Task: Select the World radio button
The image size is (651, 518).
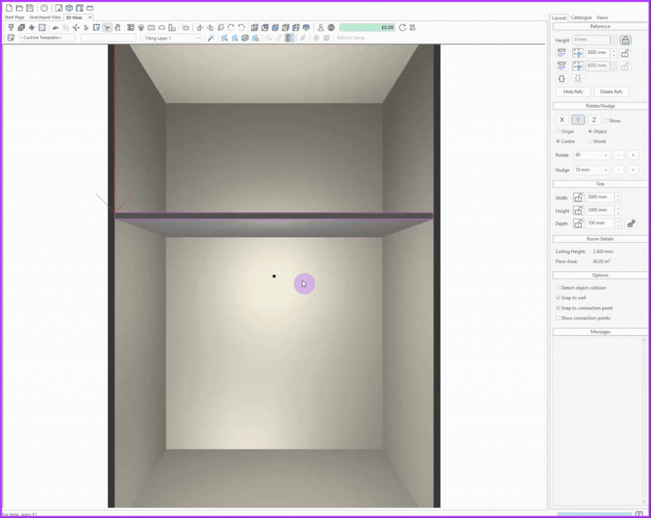Action: click(590, 142)
